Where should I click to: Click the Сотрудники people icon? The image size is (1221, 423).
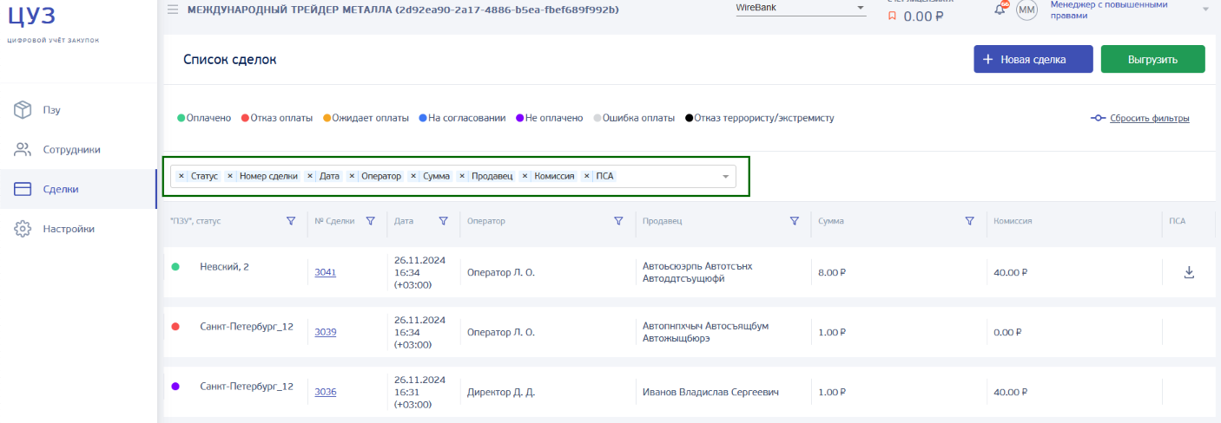(23, 149)
